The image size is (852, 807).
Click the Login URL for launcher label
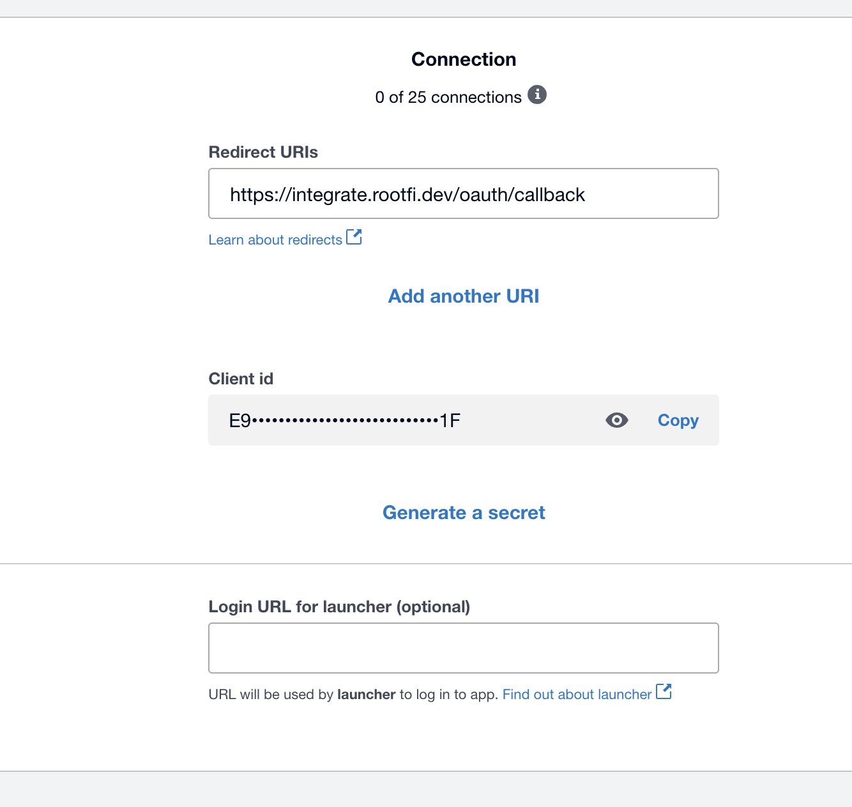click(339, 607)
